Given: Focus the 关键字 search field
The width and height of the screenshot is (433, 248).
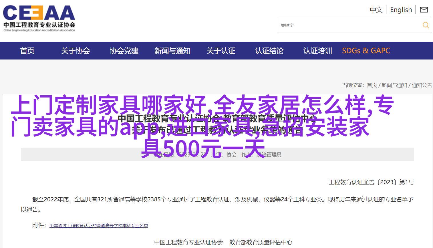Looking at the screenshot, I should pos(349,25).
